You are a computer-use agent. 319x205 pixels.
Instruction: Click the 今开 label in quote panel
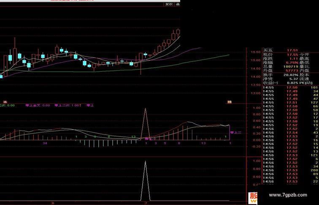[304, 55]
